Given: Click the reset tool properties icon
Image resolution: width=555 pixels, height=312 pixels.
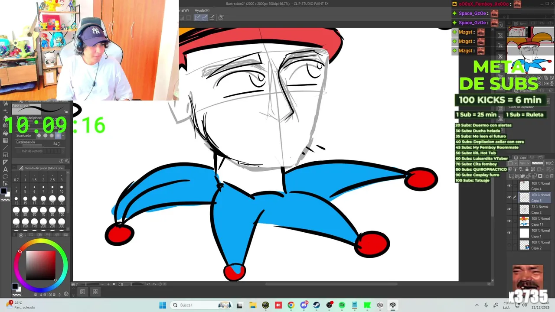Looking at the screenshot, I should pos(61,161).
